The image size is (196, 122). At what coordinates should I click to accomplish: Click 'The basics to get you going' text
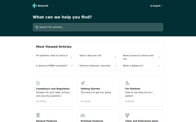tap(96, 92)
